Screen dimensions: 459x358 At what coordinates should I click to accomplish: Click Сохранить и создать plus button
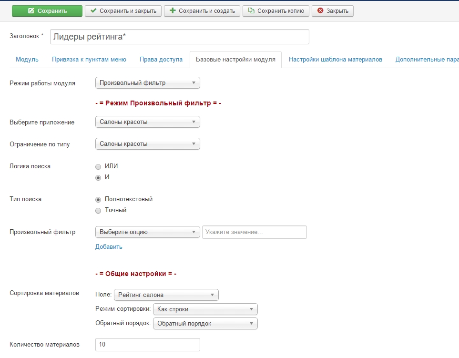point(202,11)
